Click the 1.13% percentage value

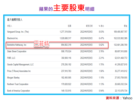click(x=101, y=84)
